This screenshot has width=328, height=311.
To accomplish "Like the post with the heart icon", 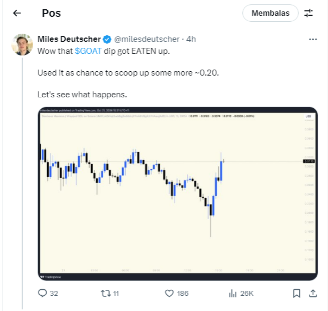I will coord(169,293).
